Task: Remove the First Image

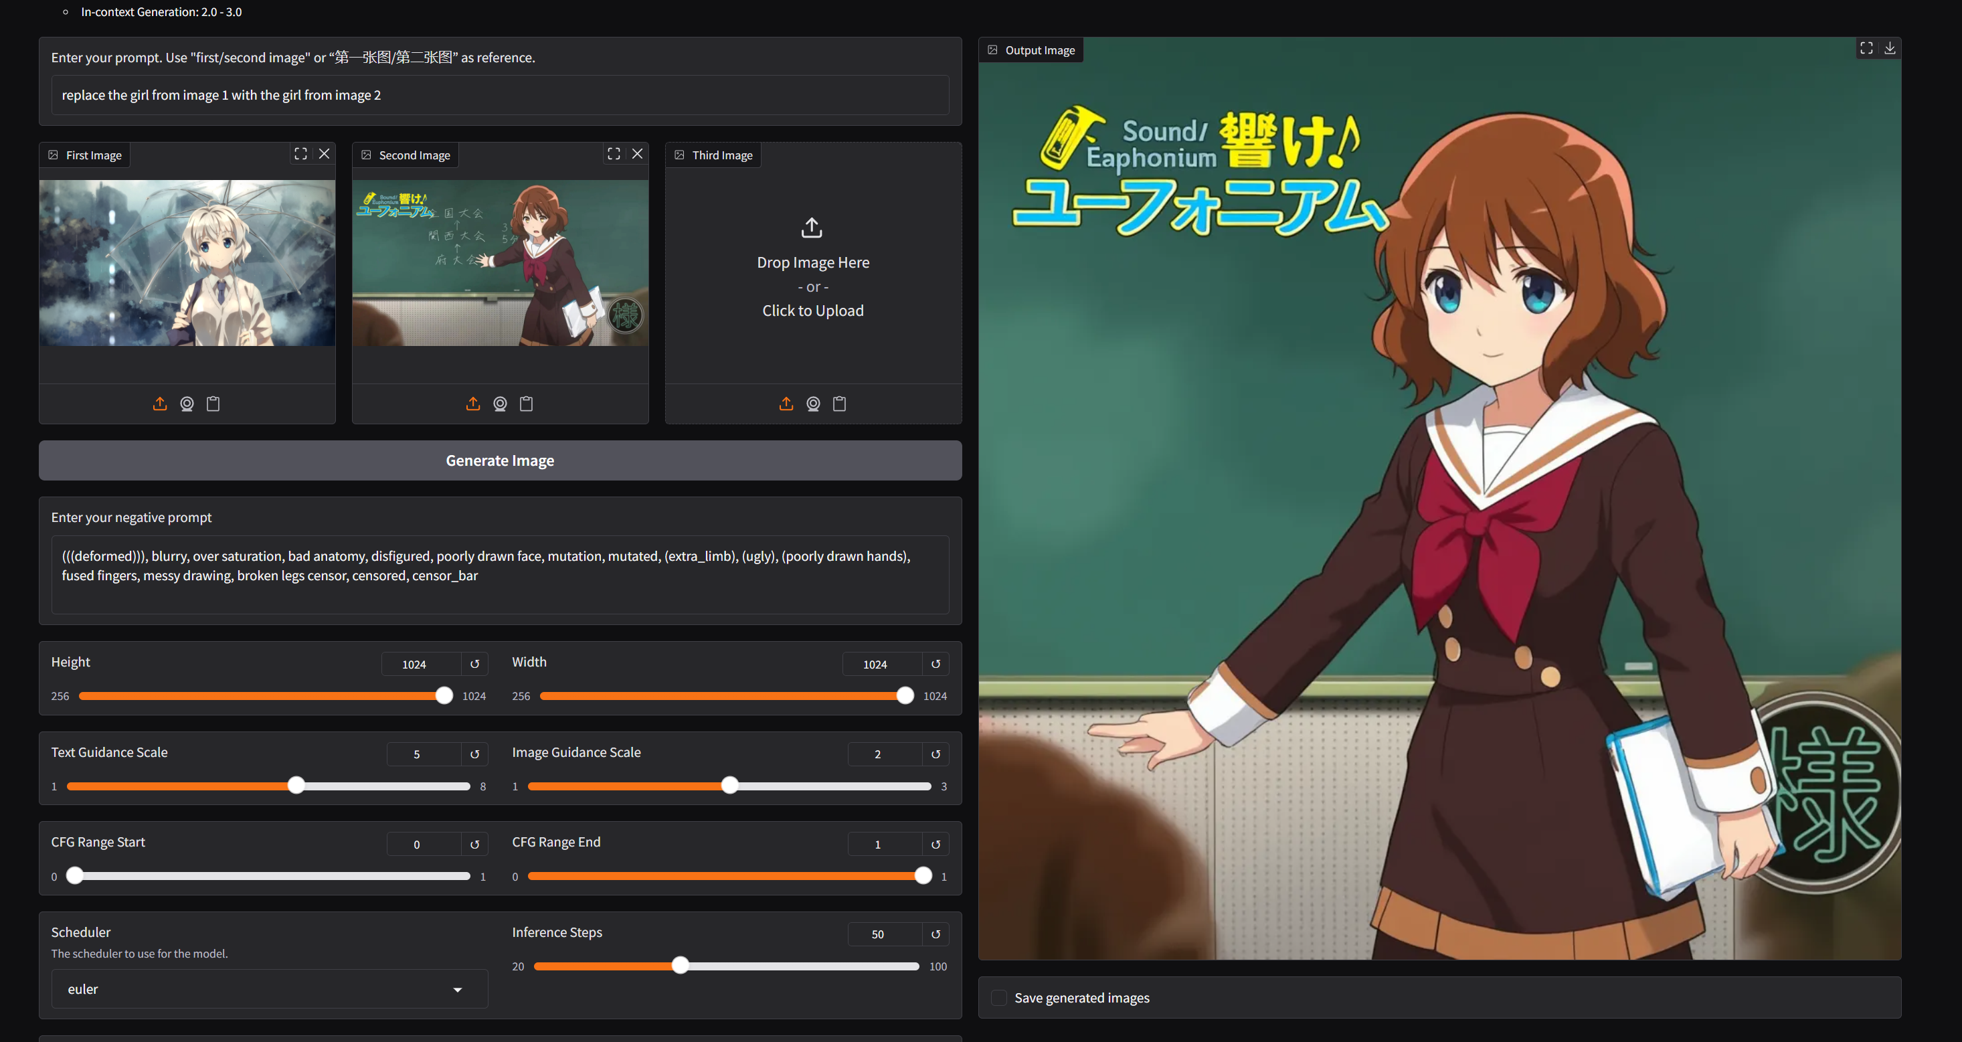Action: [x=325, y=154]
